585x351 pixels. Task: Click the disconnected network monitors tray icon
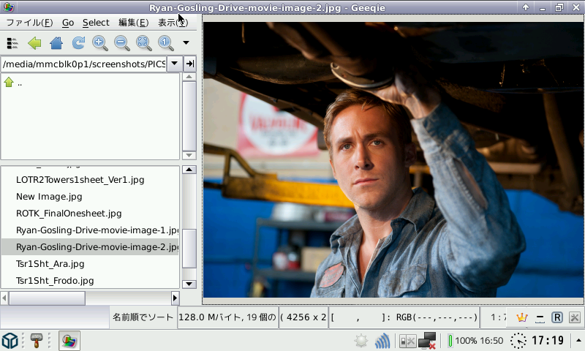(x=428, y=341)
